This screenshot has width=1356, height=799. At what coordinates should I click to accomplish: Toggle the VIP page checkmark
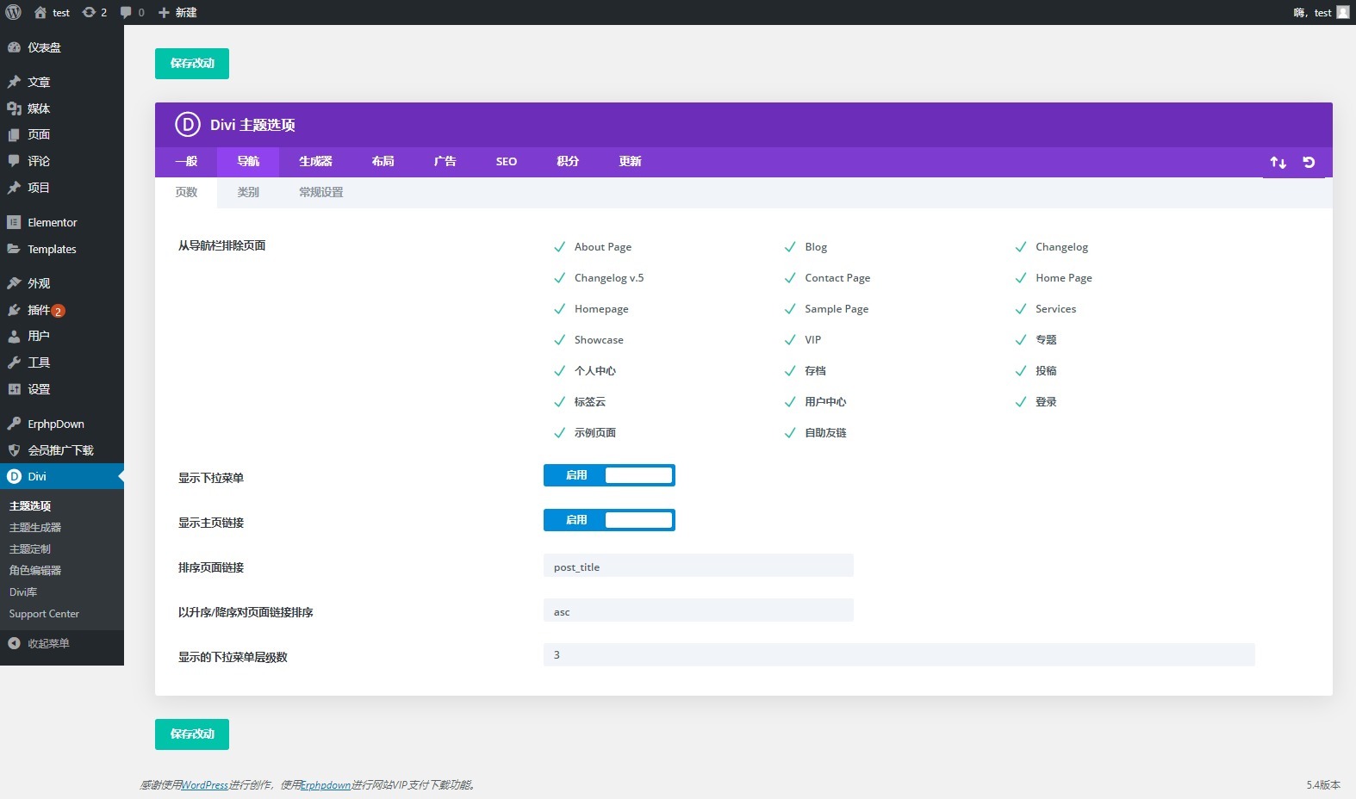[790, 340]
